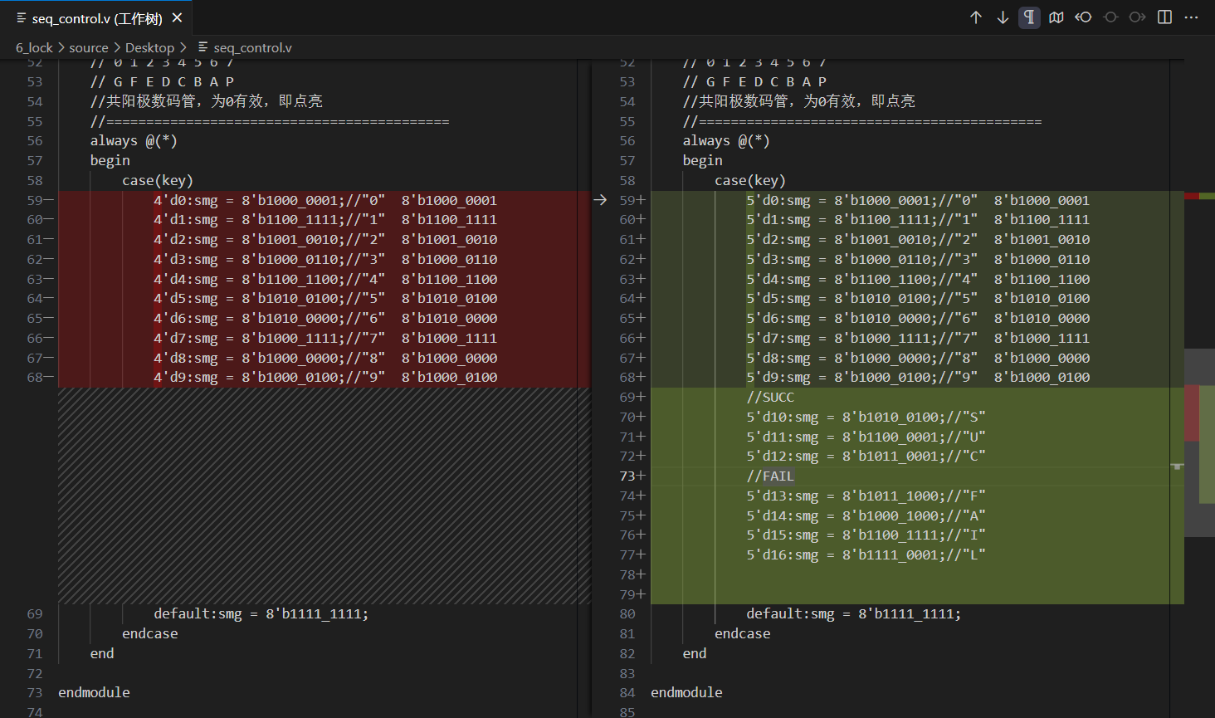Expand the chevron after Desktop breadcrumb
1215x718 pixels.
click(x=183, y=48)
